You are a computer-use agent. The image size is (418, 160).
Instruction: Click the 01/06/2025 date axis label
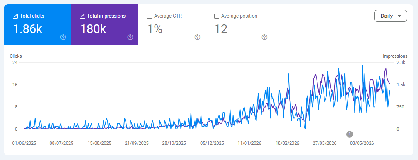pos(24,143)
